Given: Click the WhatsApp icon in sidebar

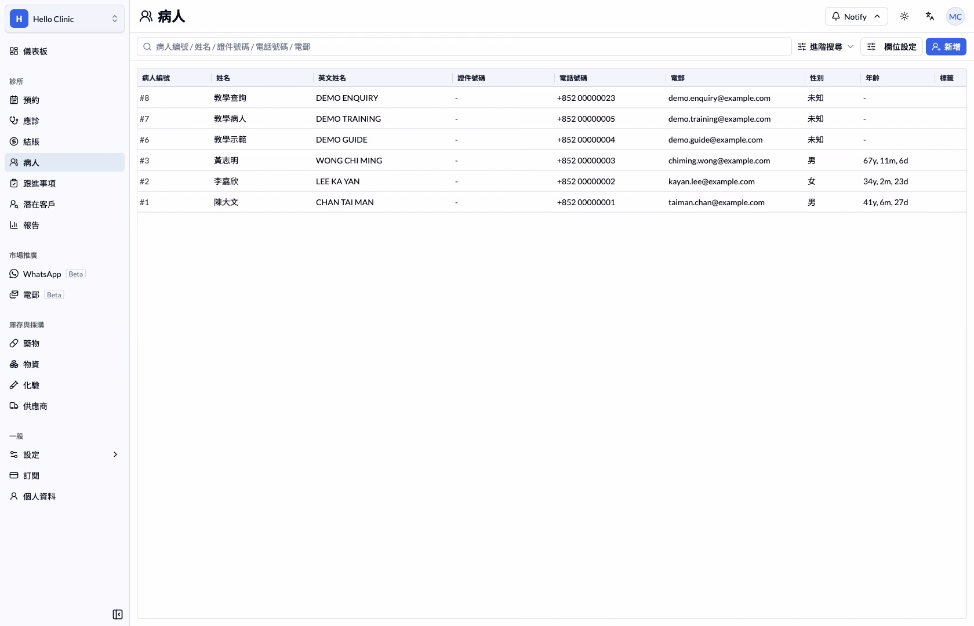Looking at the screenshot, I should [x=14, y=274].
